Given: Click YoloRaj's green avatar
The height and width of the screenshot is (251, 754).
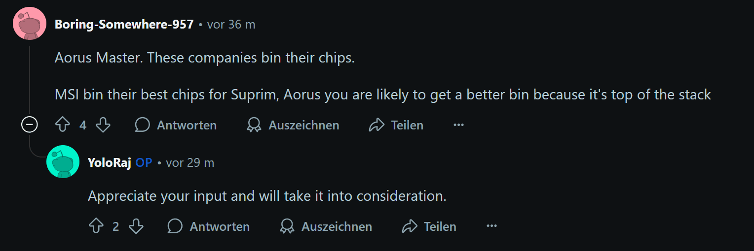Looking at the screenshot, I should pyautogui.click(x=63, y=161).
